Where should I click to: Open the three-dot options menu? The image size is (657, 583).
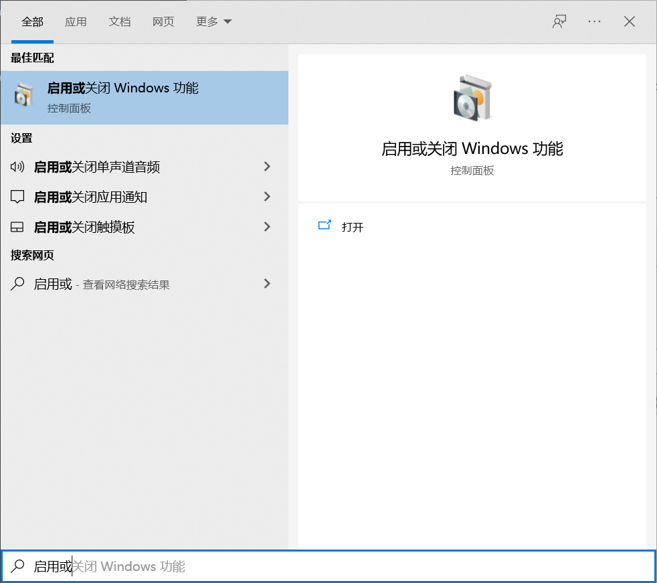tap(594, 21)
